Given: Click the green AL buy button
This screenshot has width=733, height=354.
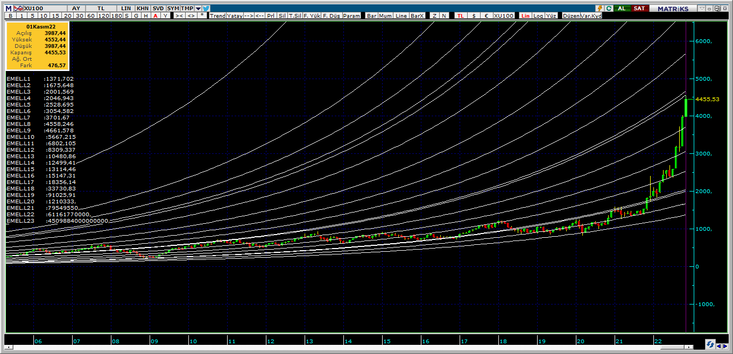Looking at the screenshot, I should pyautogui.click(x=622, y=9).
